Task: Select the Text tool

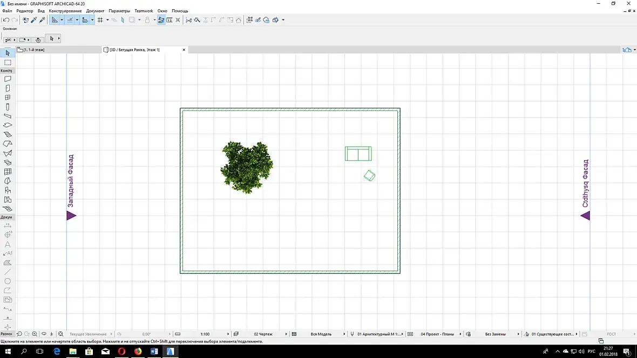Action: click(x=8, y=244)
